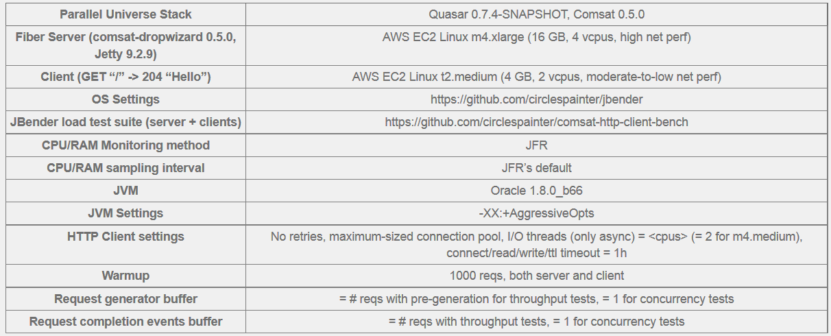The width and height of the screenshot is (831, 336).
Task: Select the CPU/RAM sampling interval label
Action: point(125,168)
